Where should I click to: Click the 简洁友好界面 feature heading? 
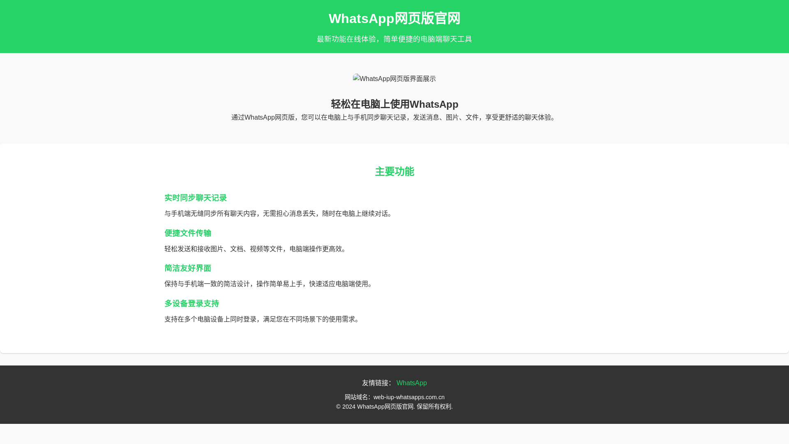(188, 268)
